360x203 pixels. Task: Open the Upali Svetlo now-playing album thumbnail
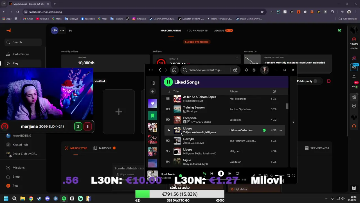(x=153, y=176)
